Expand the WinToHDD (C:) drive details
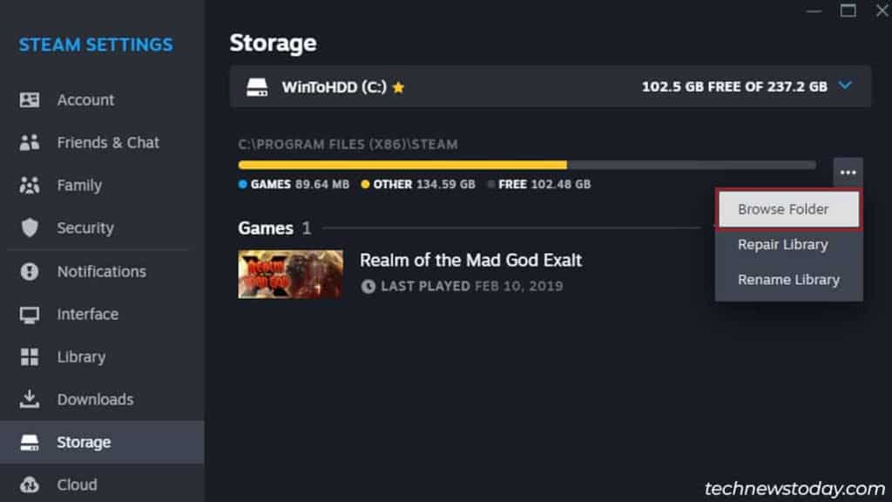Viewport: 892px width, 502px height. [843, 86]
